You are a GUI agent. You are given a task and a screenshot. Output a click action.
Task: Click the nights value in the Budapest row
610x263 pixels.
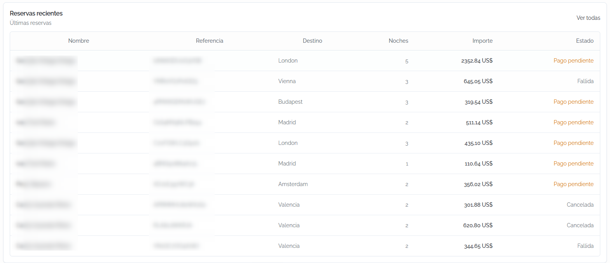click(x=407, y=102)
